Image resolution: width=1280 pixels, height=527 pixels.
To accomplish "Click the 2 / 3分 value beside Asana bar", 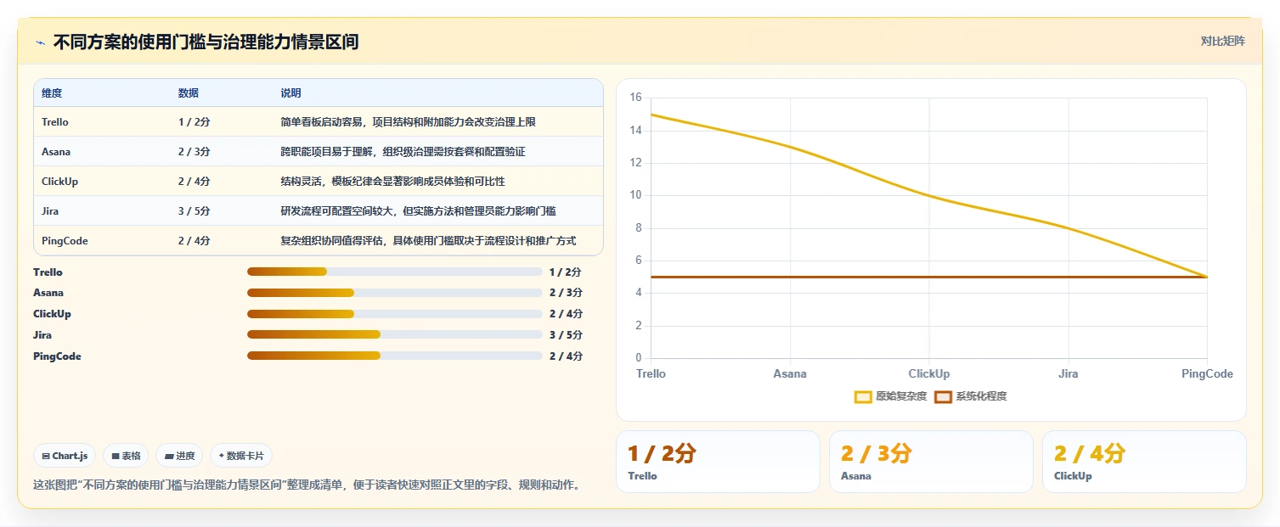I will point(566,293).
